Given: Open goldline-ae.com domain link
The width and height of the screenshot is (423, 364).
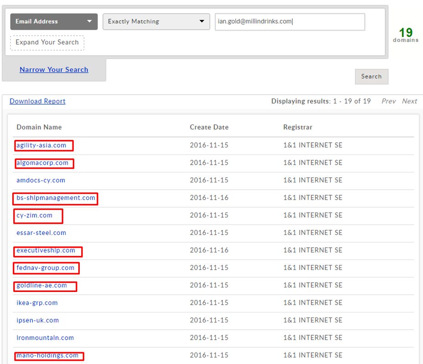Looking at the screenshot, I should [x=41, y=286].
